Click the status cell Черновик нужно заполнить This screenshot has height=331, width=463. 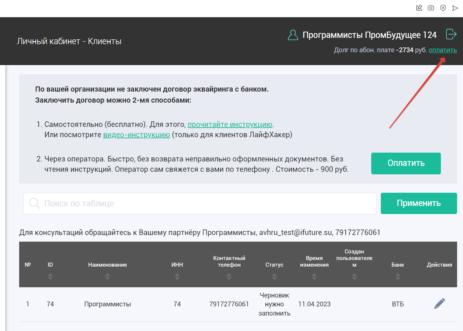[274, 304]
